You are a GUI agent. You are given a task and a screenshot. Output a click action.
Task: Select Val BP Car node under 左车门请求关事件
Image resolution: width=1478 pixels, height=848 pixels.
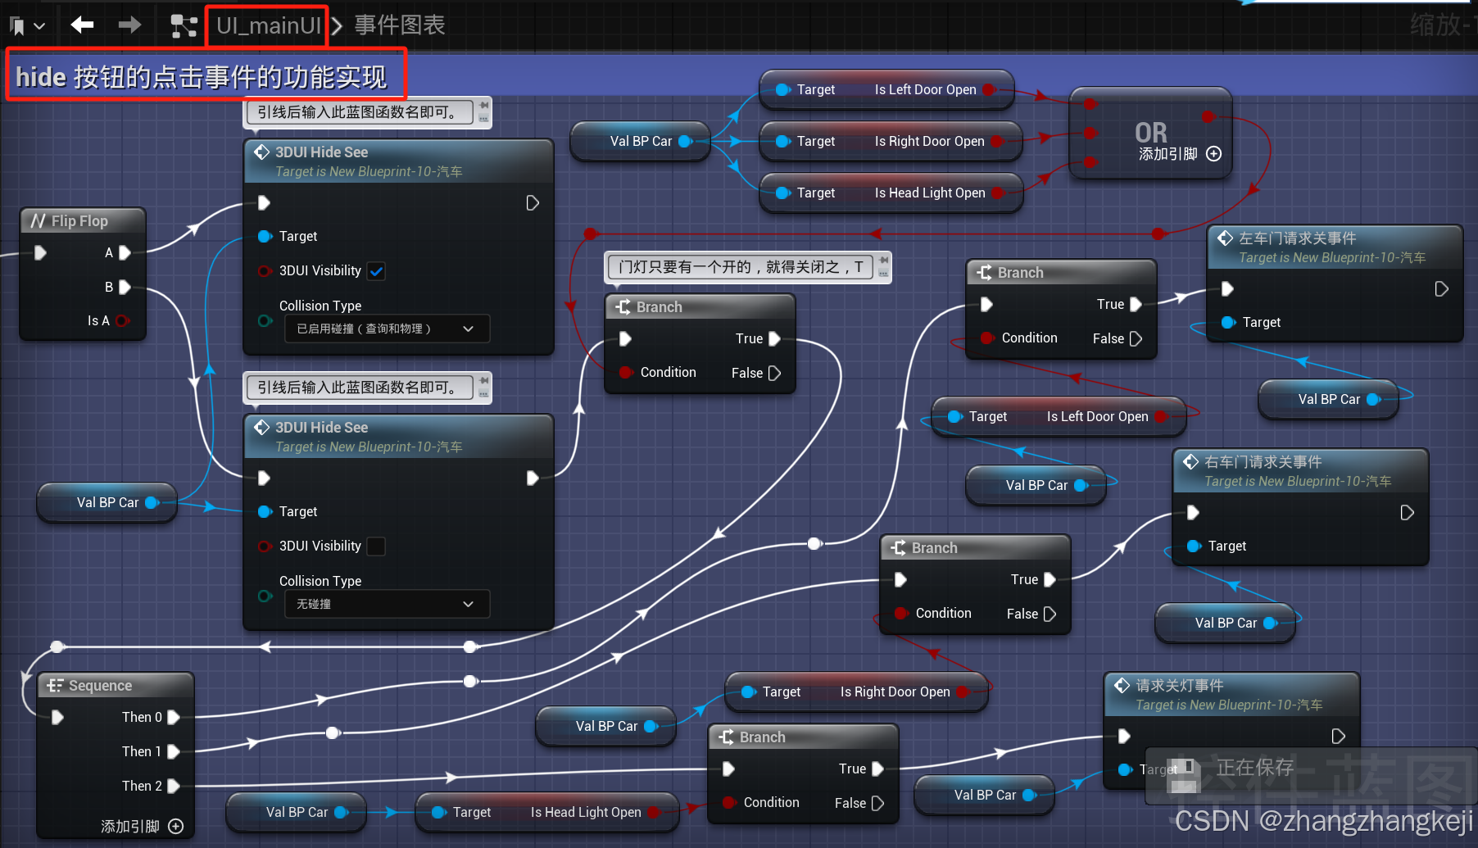[1328, 400]
